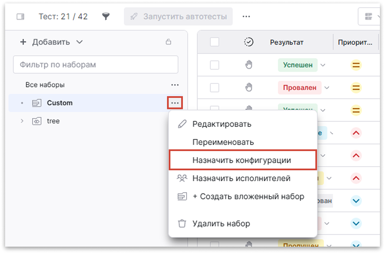Open result dropdown for first Успешен row
Image resolution: width=385 pixels, height=254 pixels.
pyautogui.click(x=323, y=65)
